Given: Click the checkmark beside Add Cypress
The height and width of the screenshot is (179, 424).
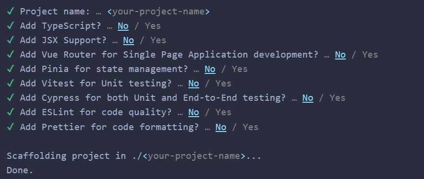Looking at the screenshot, I should [x=10, y=97].
